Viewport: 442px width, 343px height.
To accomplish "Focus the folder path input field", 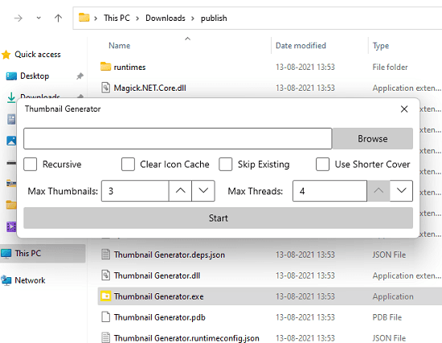I will [x=178, y=139].
